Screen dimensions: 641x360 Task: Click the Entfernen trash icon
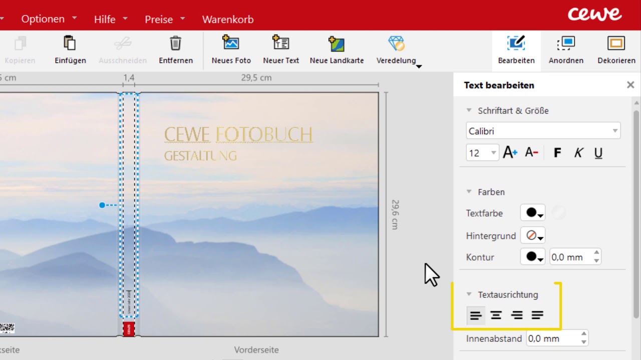[175, 43]
